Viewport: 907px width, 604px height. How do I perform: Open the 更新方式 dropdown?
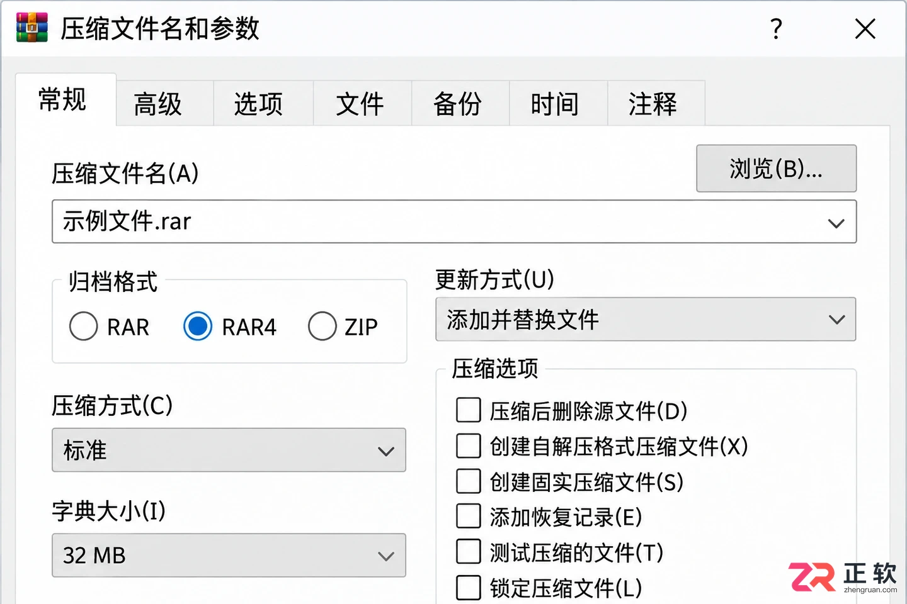point(646,319)
